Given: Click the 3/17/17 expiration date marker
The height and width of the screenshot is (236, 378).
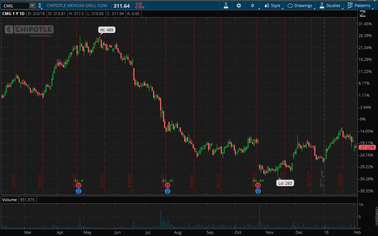Looking at the screenshot, I should 40,181.
